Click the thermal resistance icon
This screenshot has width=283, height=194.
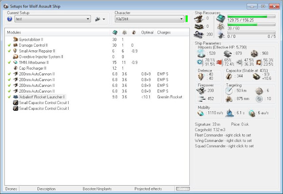tap(219, 62)
